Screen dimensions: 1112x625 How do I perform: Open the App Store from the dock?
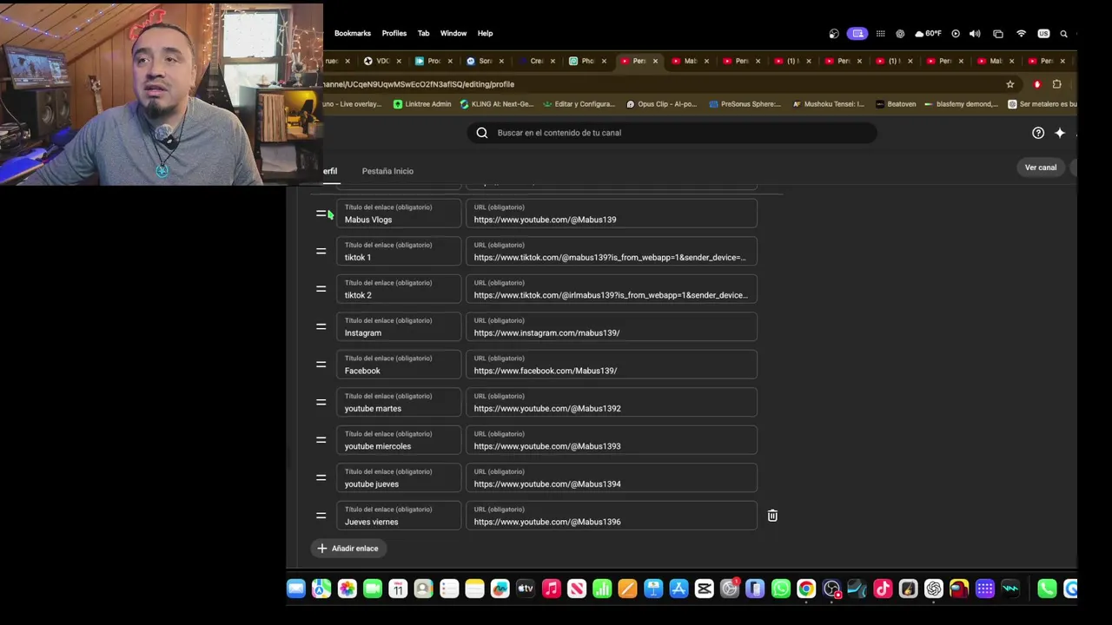click(678, 589)
